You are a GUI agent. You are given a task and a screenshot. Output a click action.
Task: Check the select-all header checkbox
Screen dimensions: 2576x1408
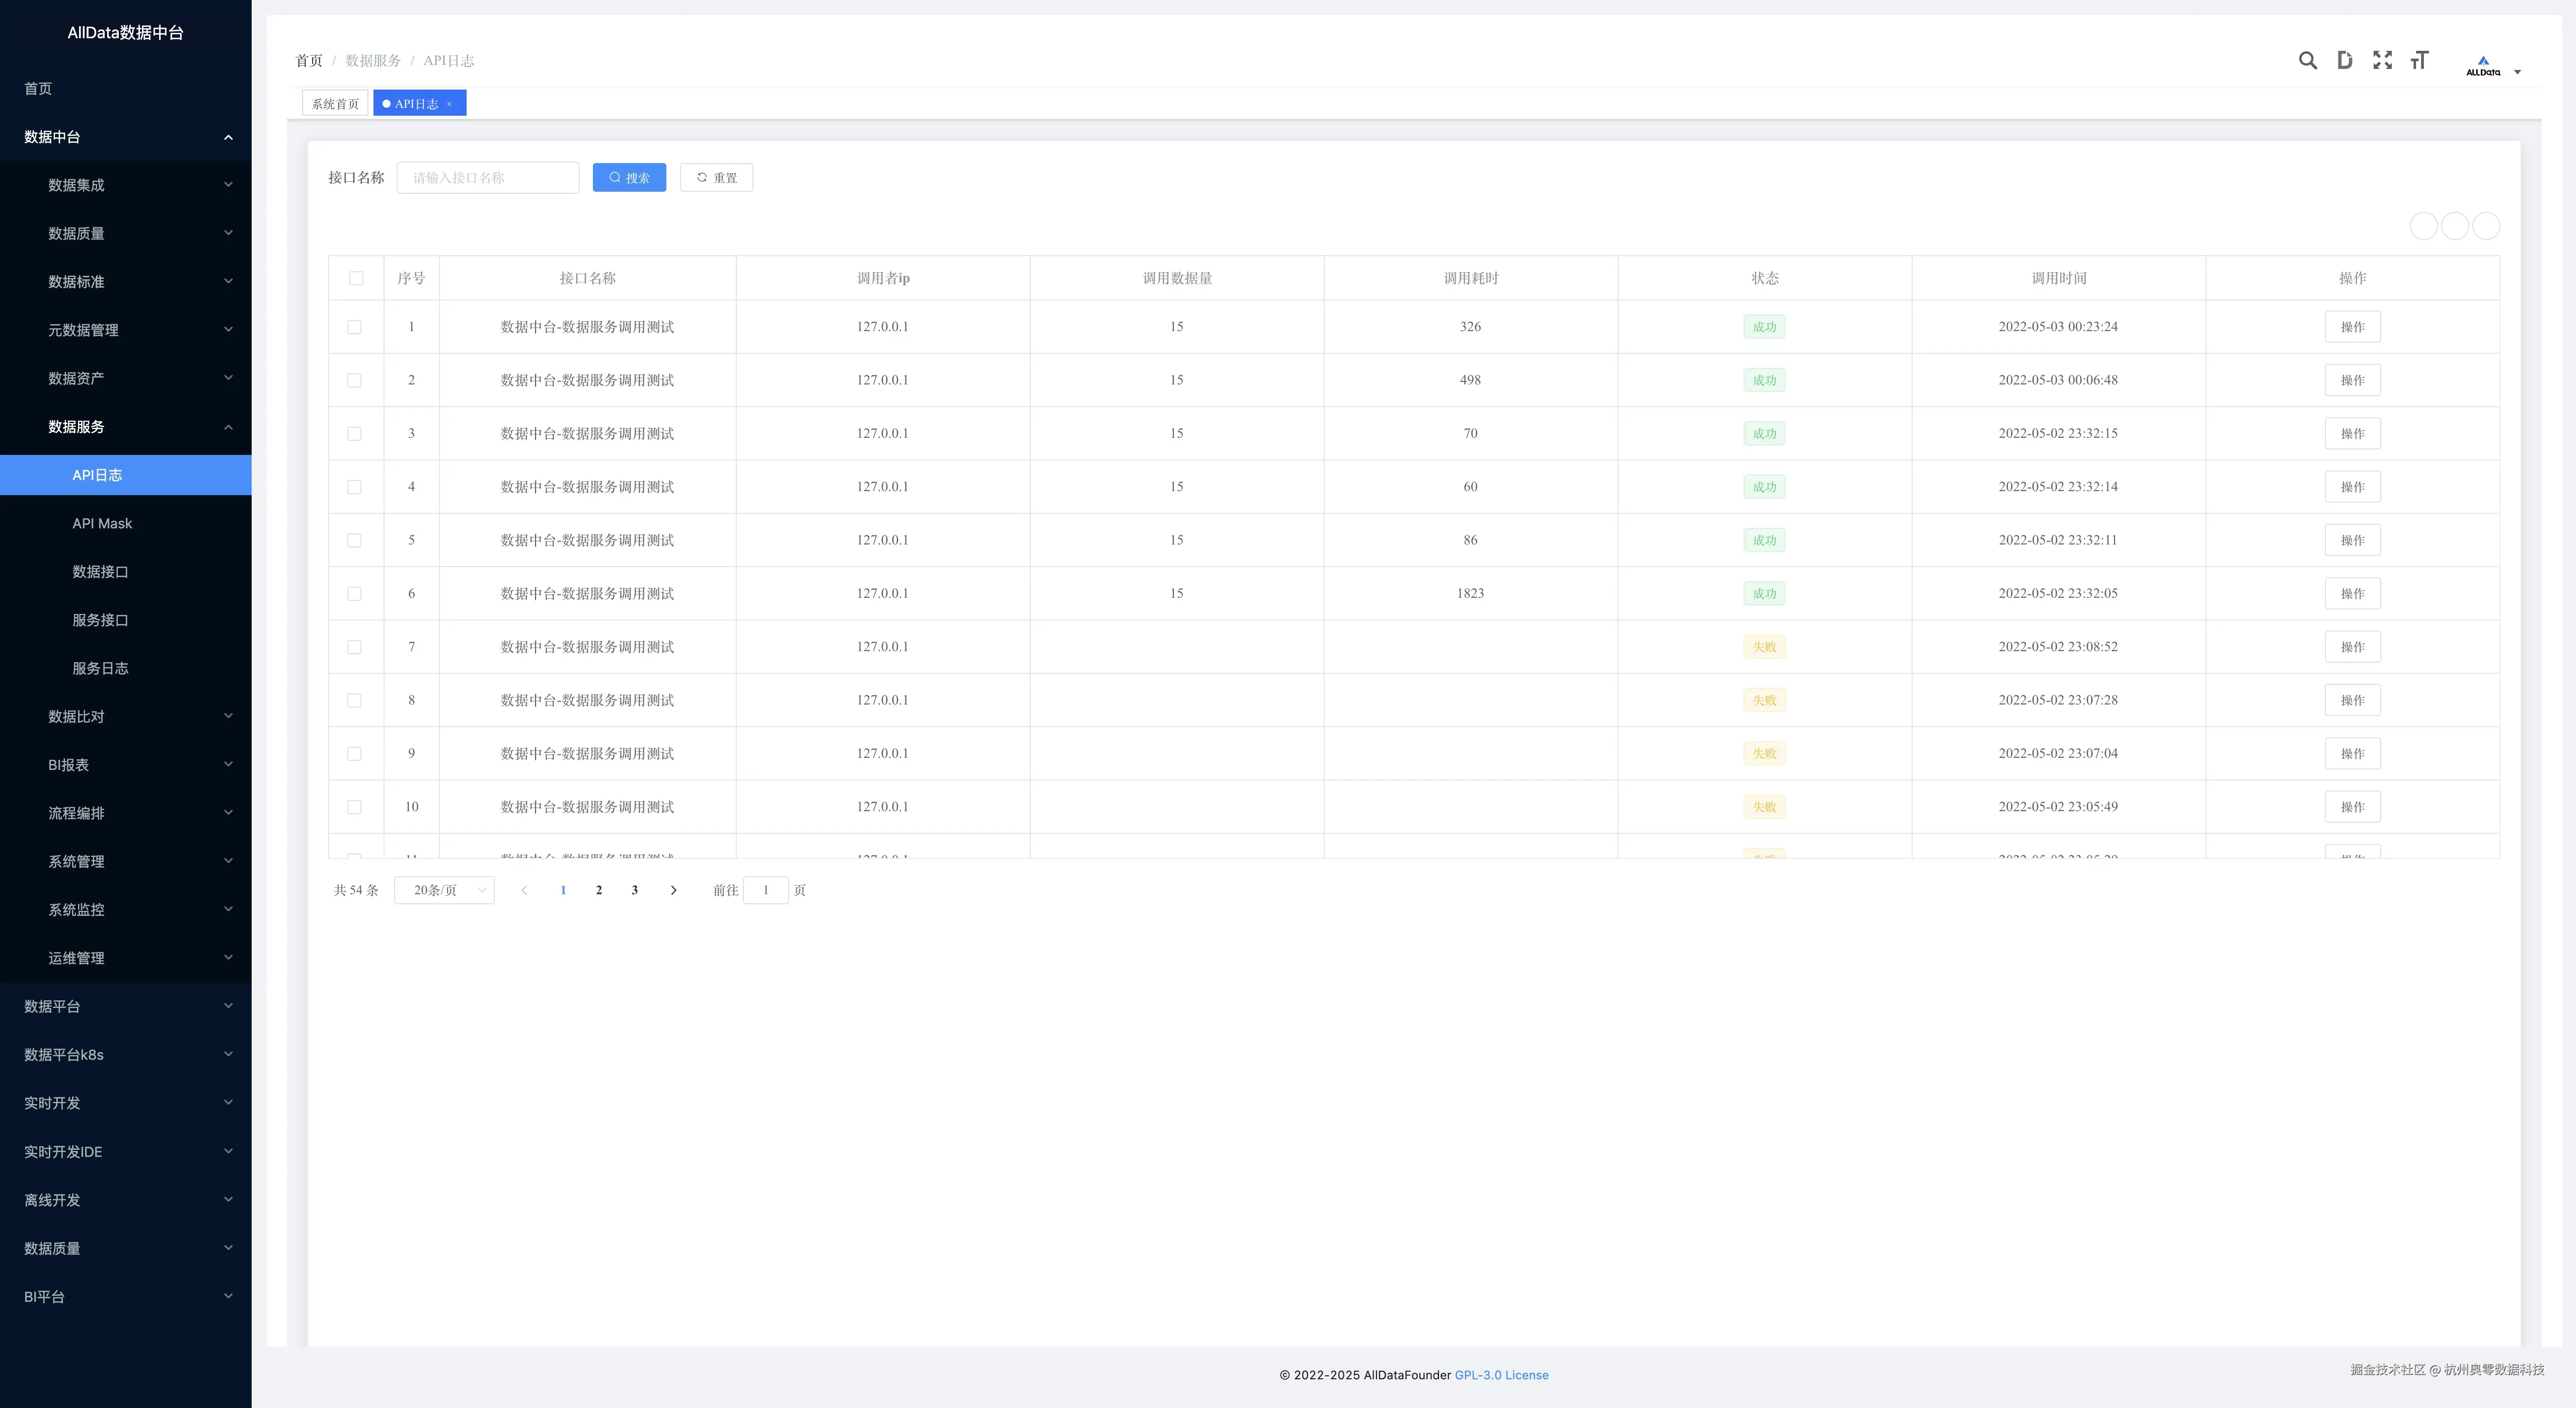[x=356, y=279]
